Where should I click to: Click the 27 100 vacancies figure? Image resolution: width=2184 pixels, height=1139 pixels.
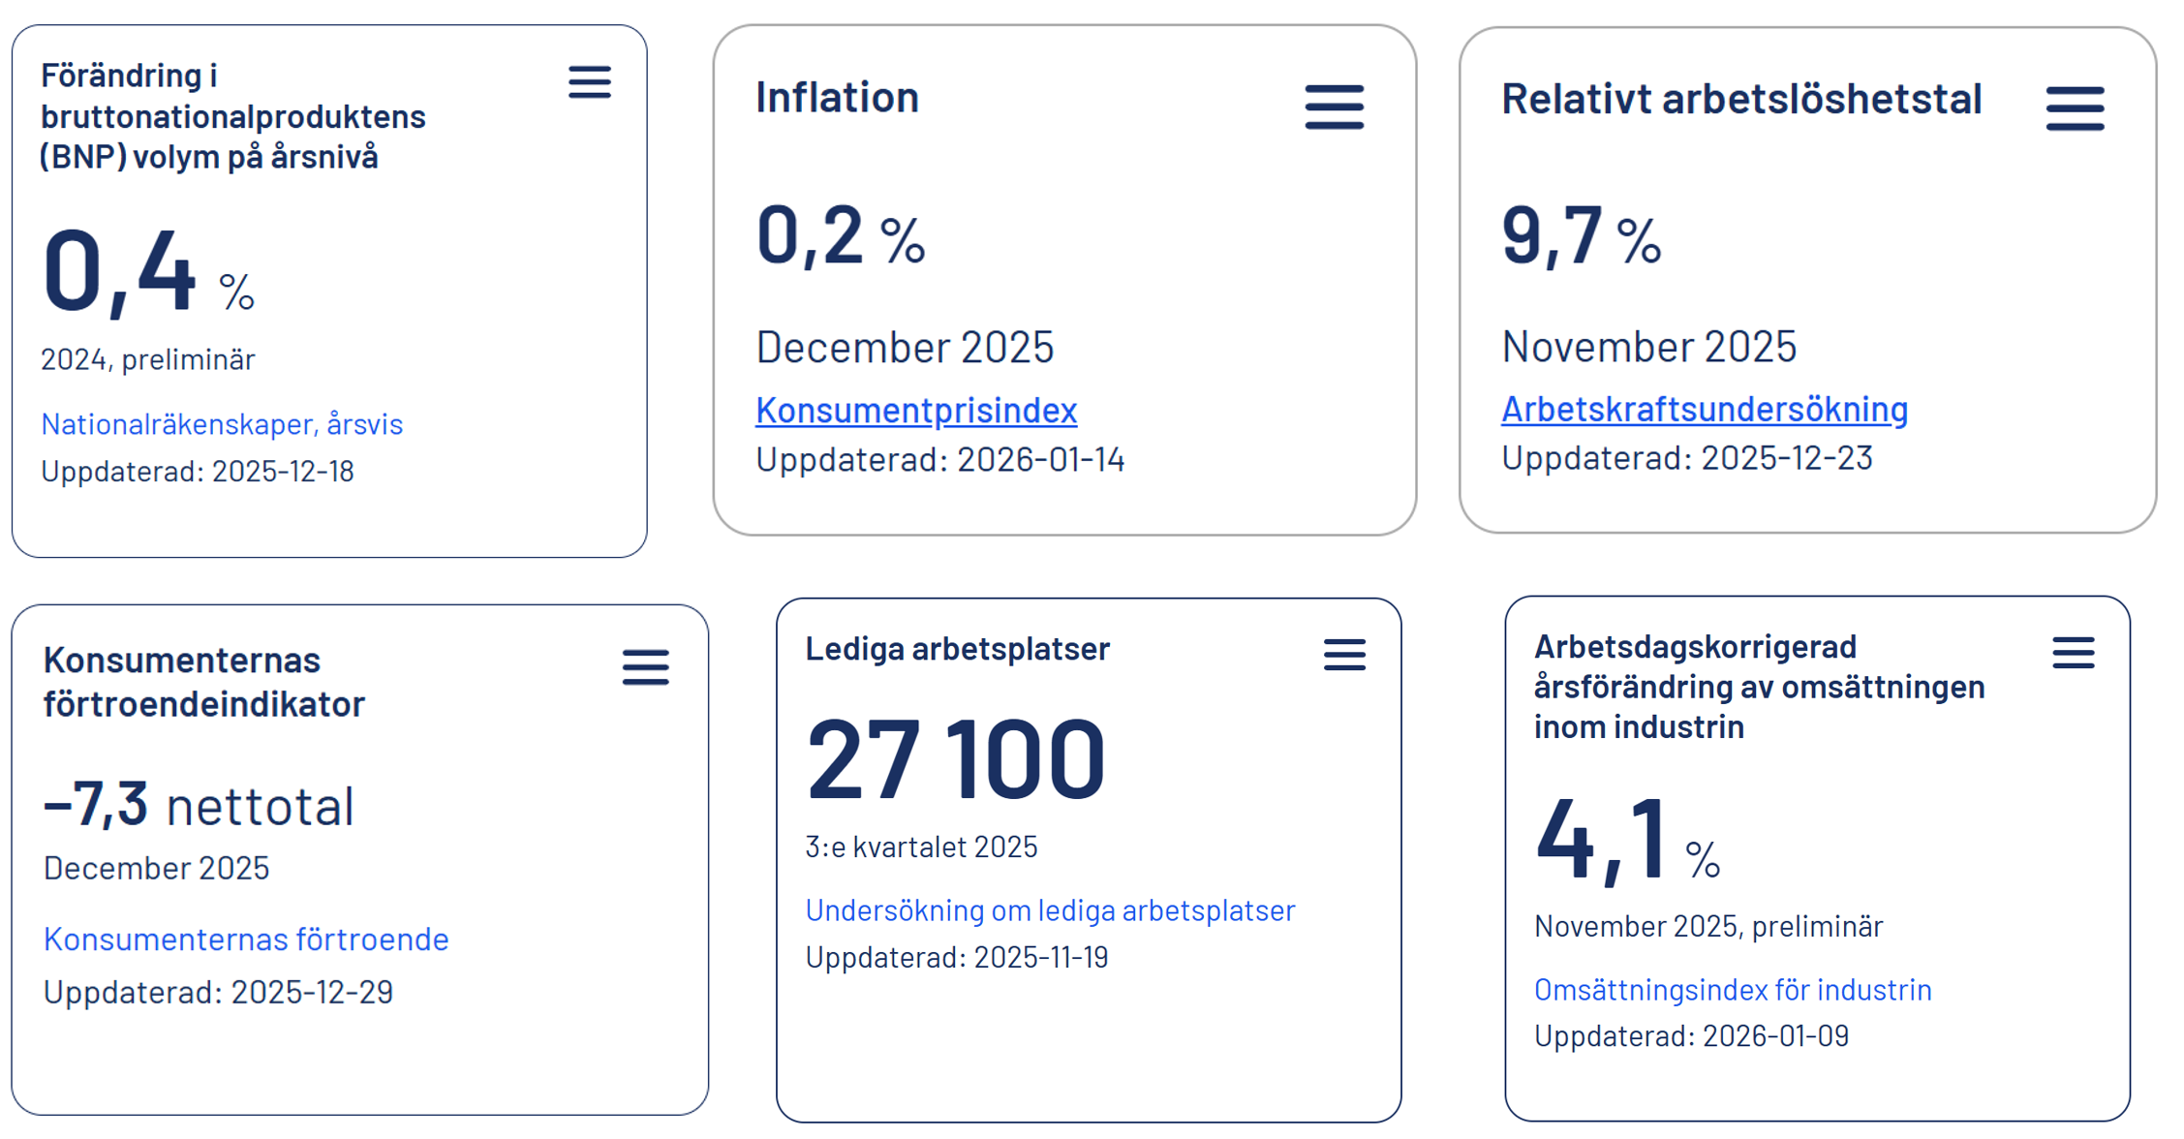point(955,759)
